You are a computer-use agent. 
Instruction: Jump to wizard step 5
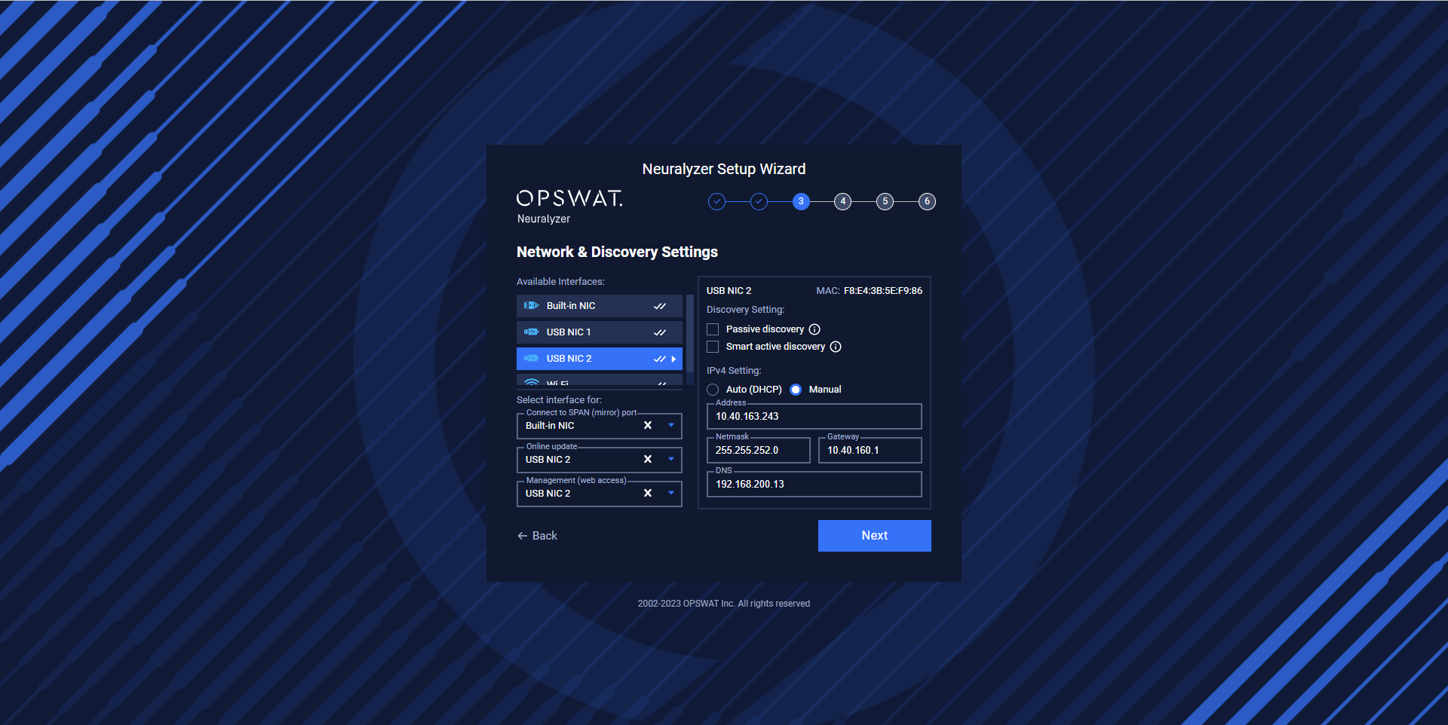pyautogui.click(x=885, y=201)
